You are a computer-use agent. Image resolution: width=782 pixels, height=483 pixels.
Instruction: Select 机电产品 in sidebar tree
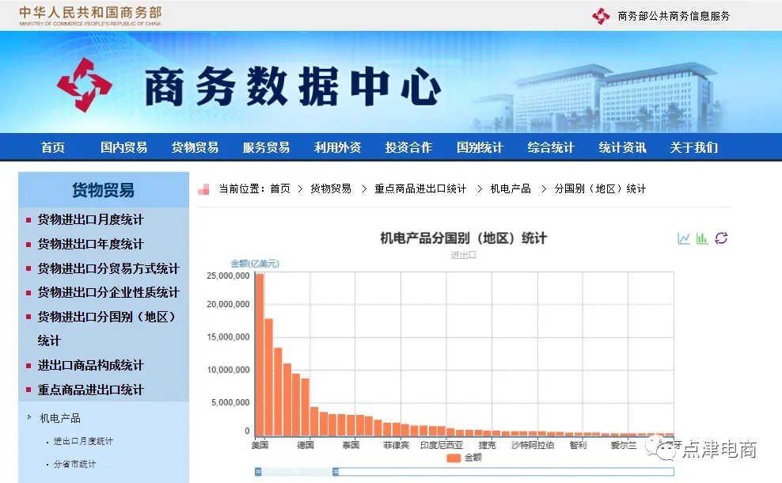click(x=60, y=418)
